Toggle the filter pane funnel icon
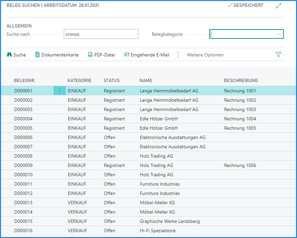Image resolution: width=297 pixels, height=238 pixels. [278, 55]
